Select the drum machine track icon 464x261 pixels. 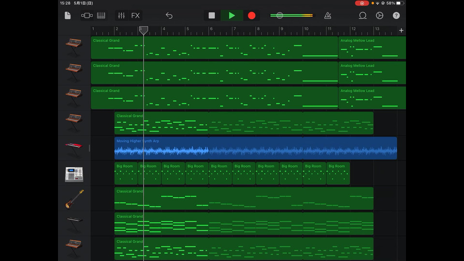coord(74,174)
